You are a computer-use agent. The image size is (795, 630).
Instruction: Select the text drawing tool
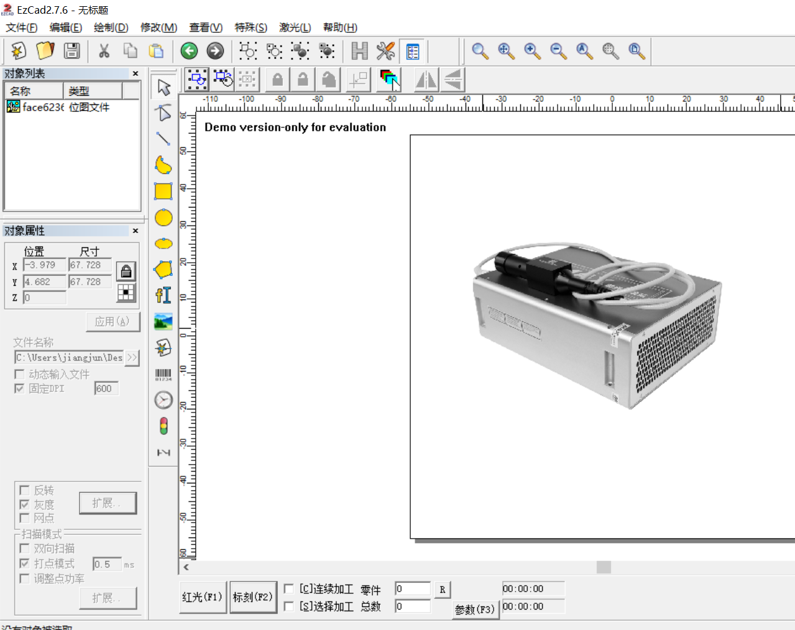(163, 296)
